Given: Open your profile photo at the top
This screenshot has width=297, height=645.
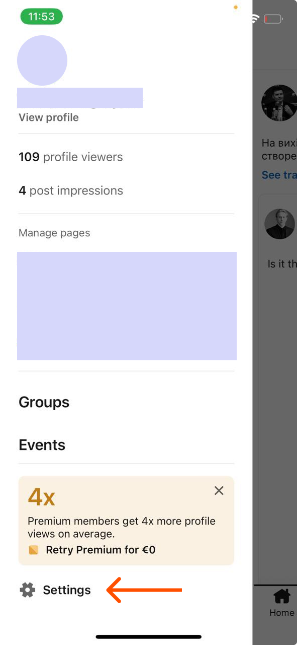Looking at the screenshot, I should 42,60.
